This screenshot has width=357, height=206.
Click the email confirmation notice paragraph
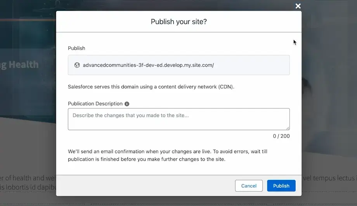coord(168,155)
